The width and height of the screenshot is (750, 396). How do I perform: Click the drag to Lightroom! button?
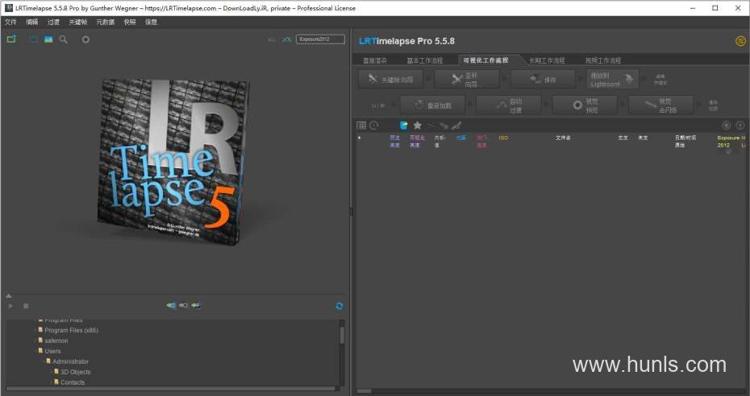[x=613, y=79]
